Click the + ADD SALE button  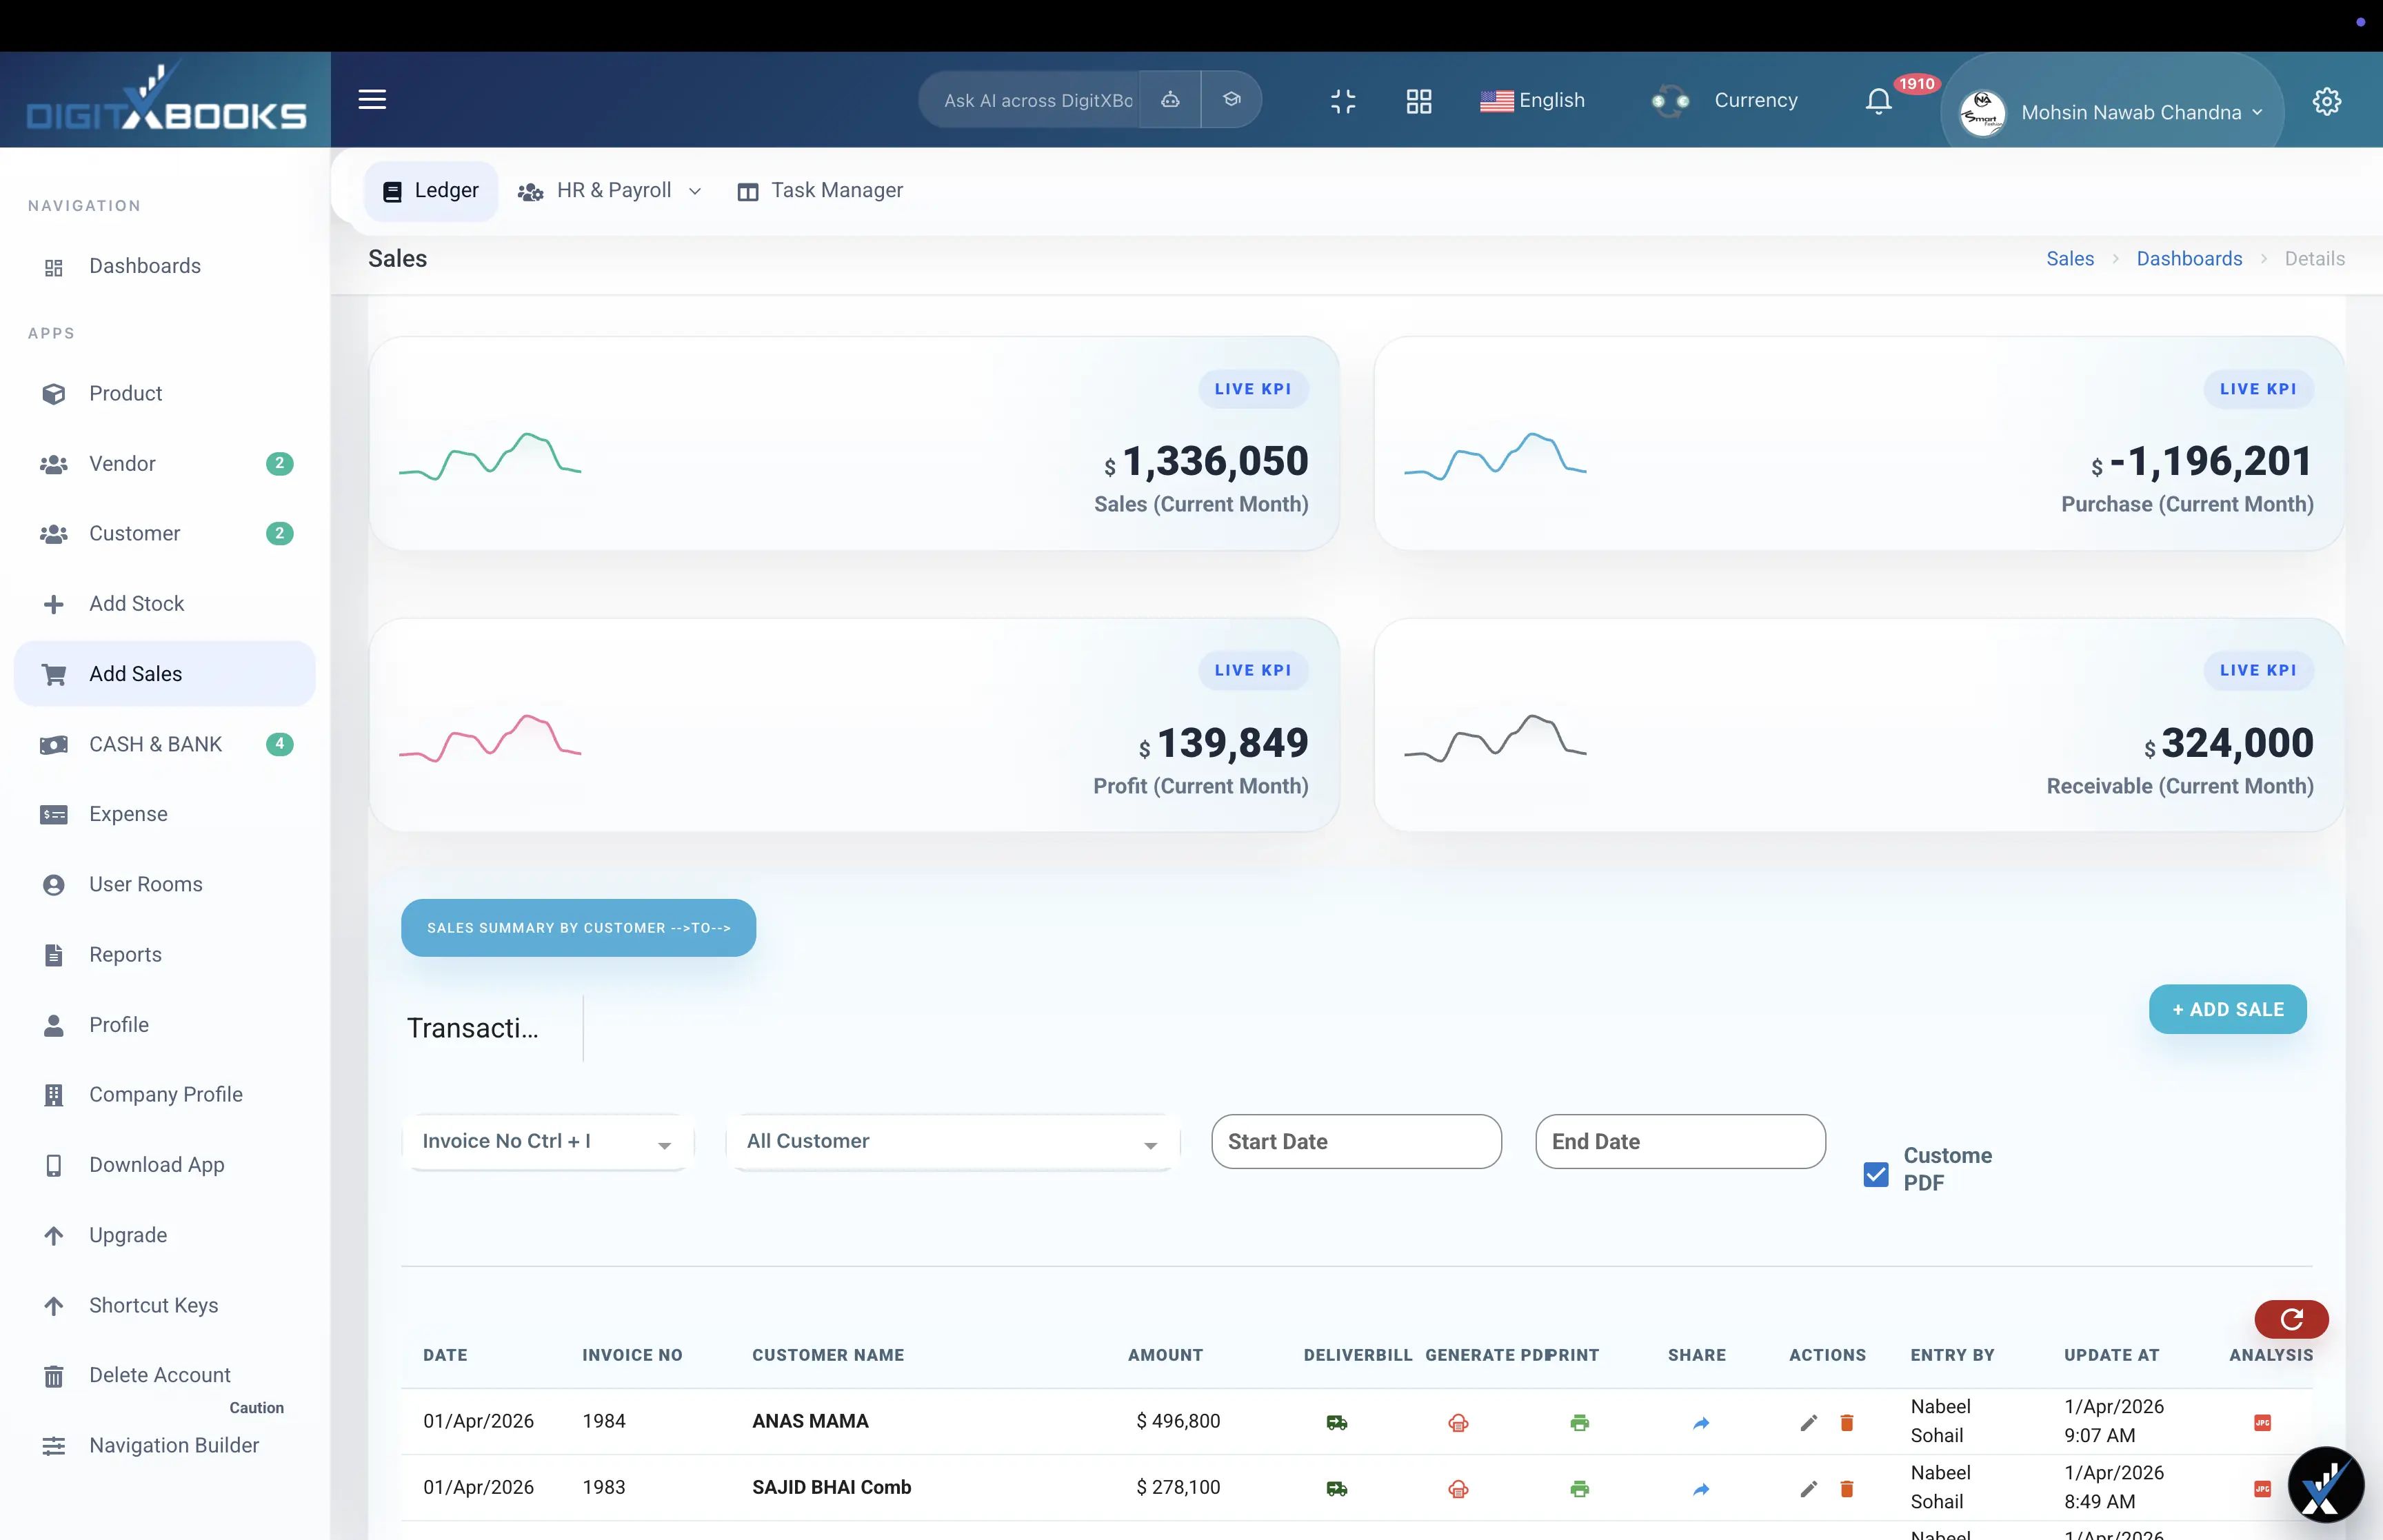pyautogui.click(x=2227, y=1009)
